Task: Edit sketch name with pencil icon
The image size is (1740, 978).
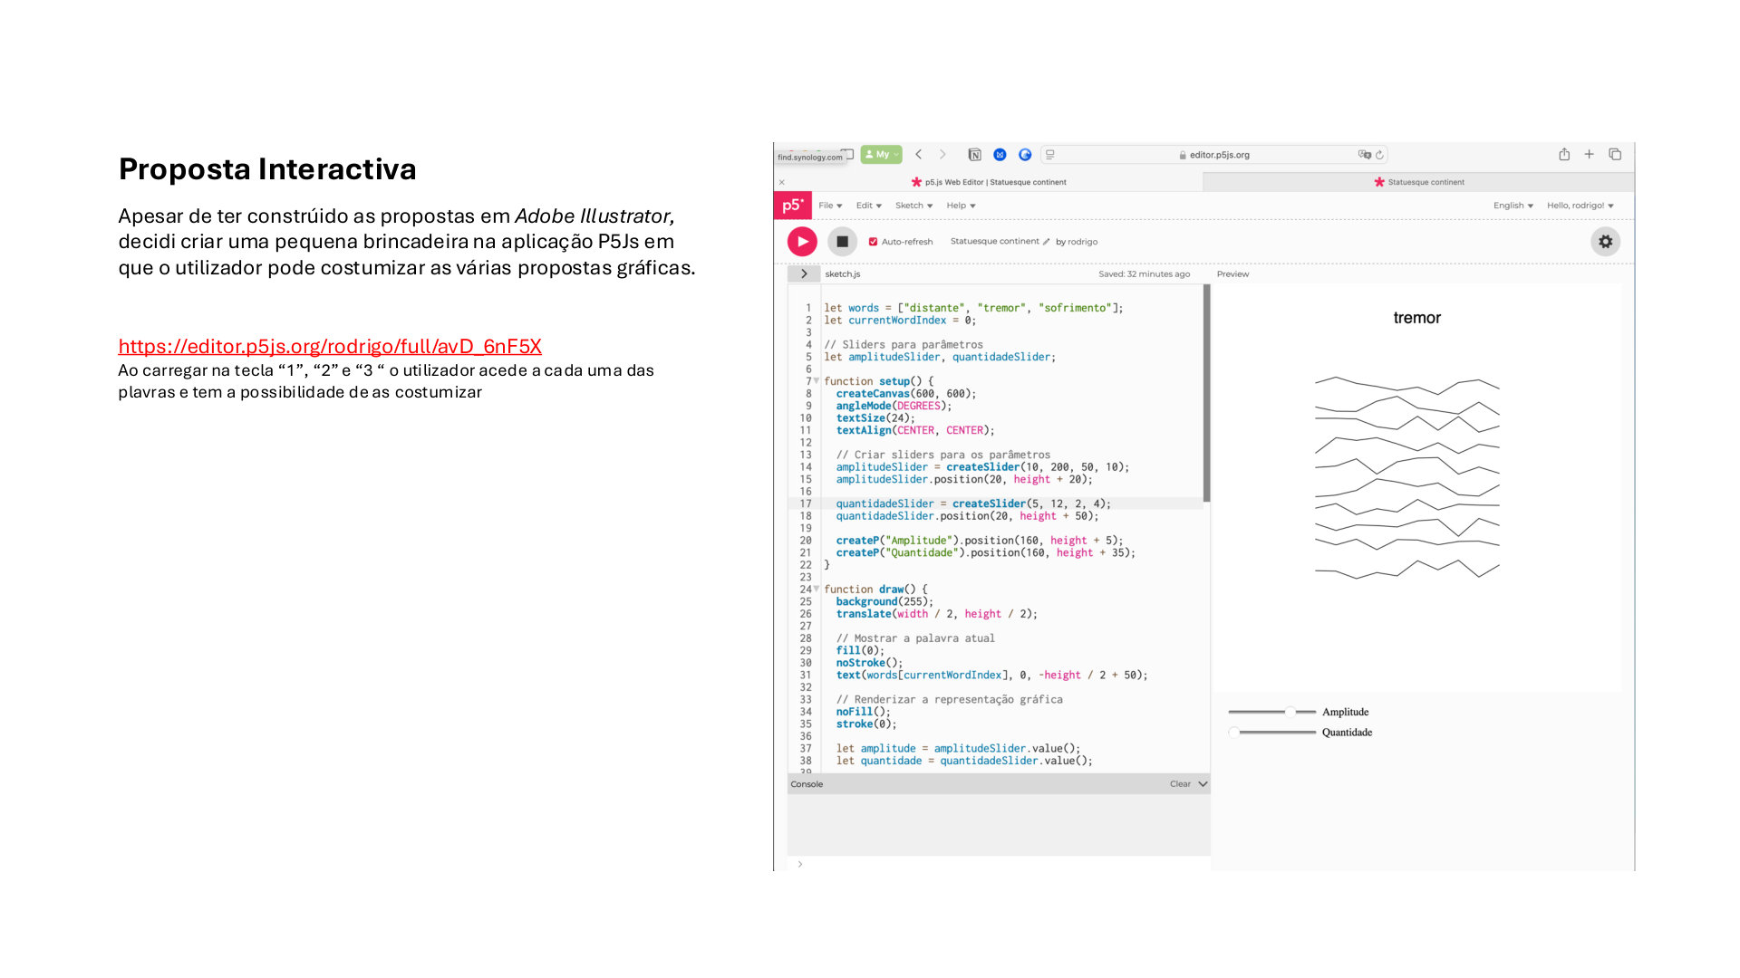Action: coord(1046,242)
